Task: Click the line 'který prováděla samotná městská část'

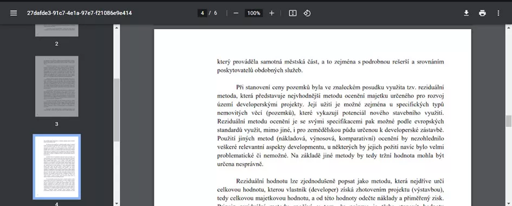Action: [330, 62]
